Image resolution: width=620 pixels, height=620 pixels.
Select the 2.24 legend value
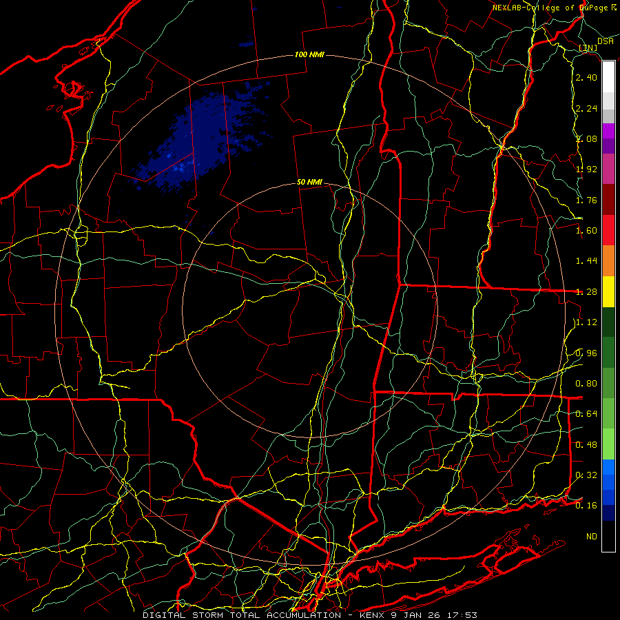(x=586, y=108)
